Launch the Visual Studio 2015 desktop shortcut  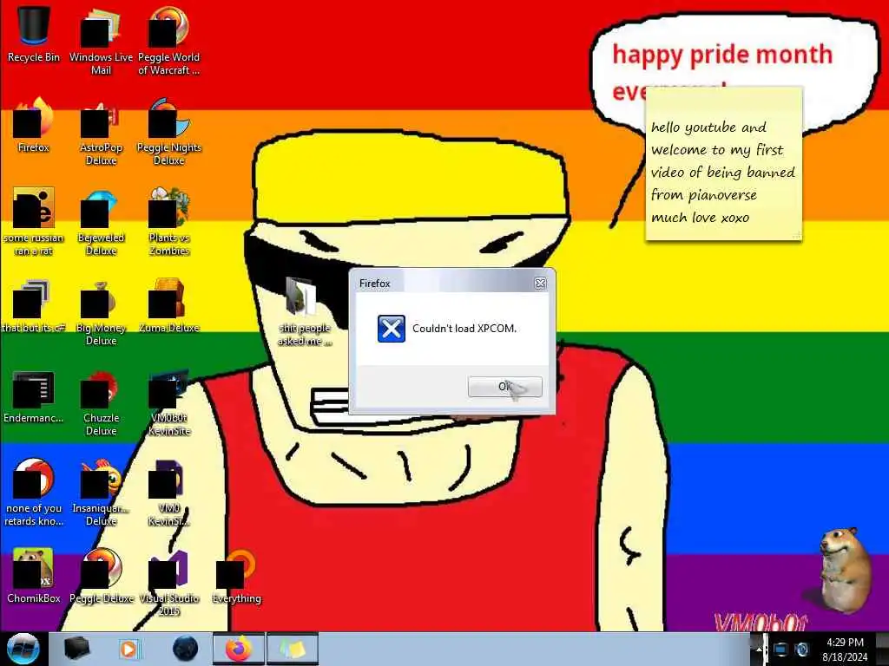169,584
